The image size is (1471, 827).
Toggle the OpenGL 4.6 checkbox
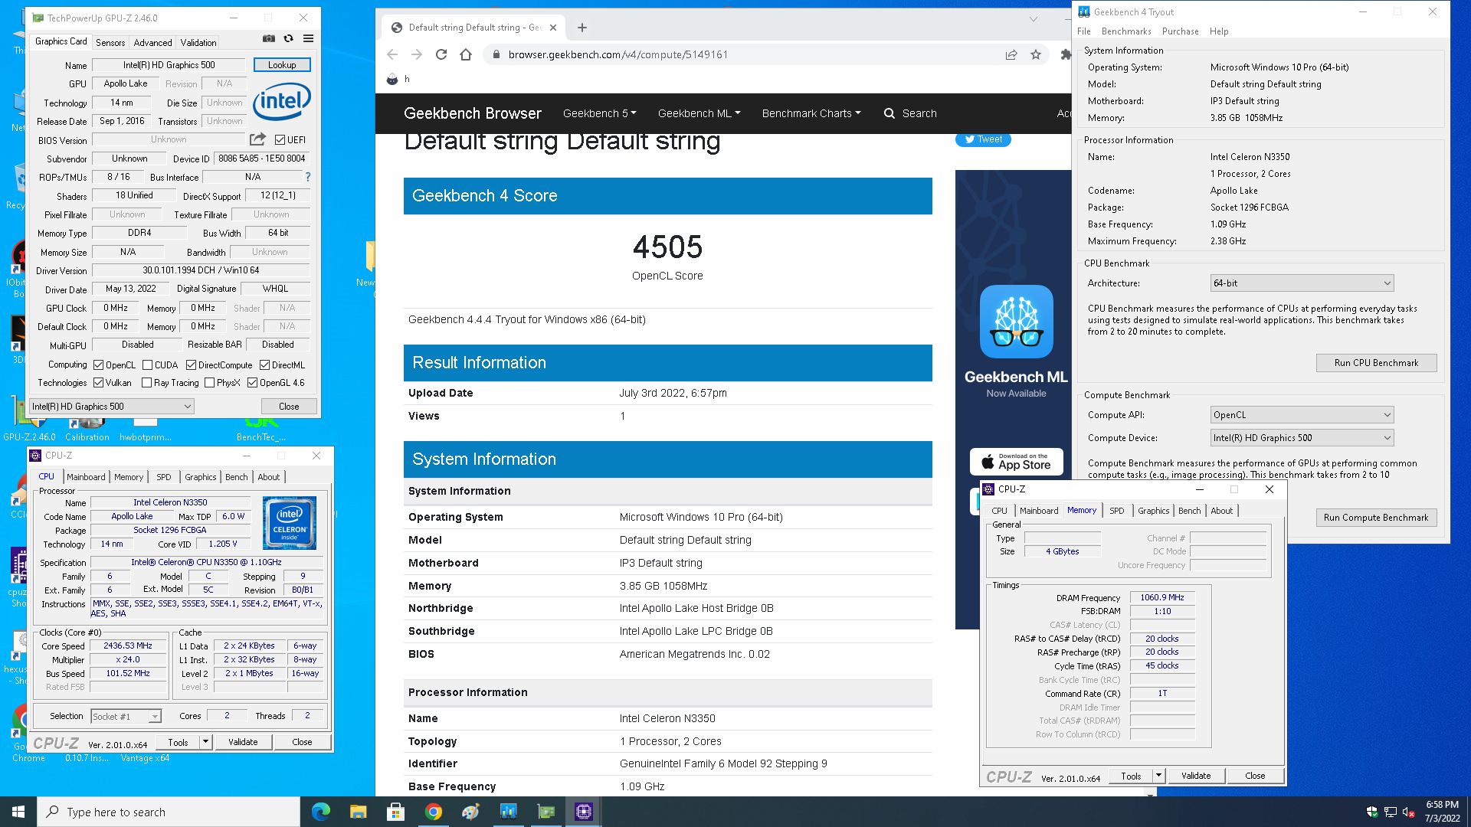252,383
